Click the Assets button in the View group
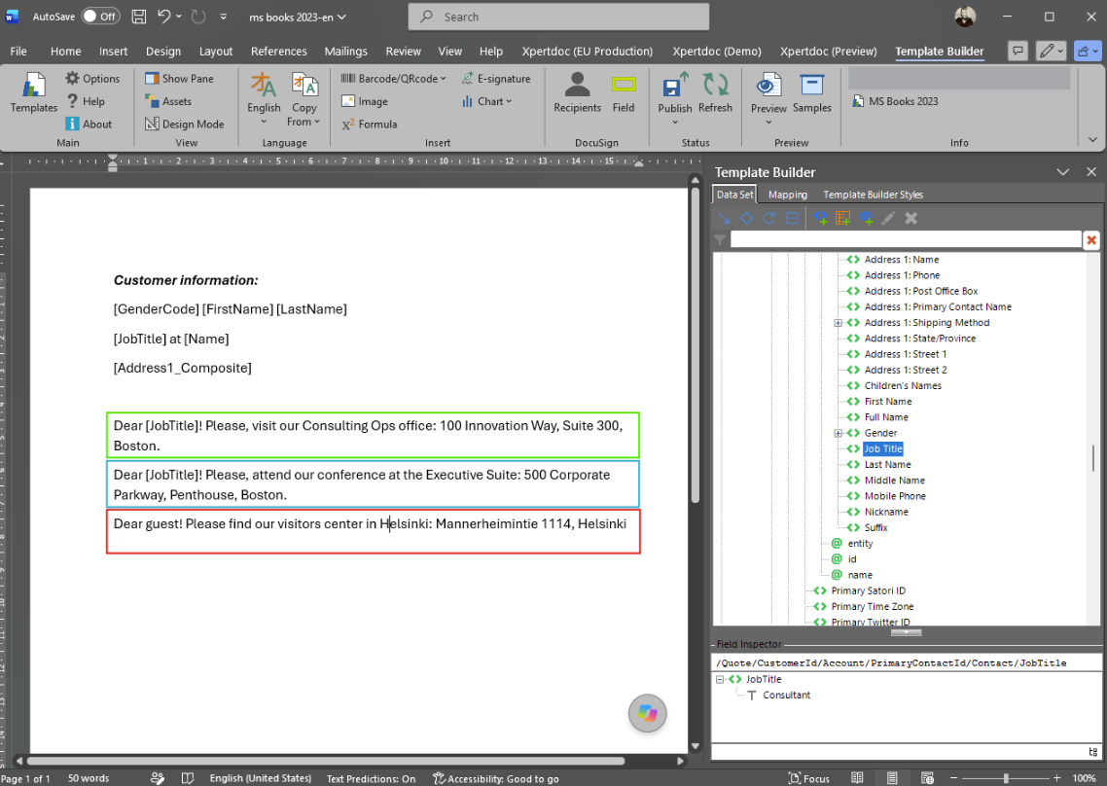Image resolution: width=1107 pixels, height=786 pixels. coord(168,101)
